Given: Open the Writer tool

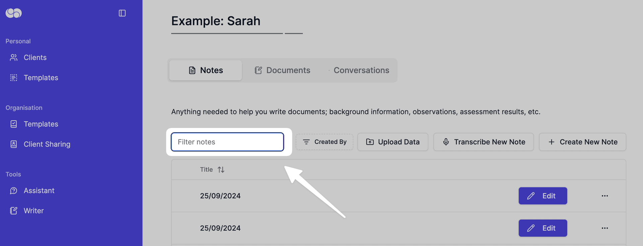Looking at the screenshot, I should click(x=33, y=211).
